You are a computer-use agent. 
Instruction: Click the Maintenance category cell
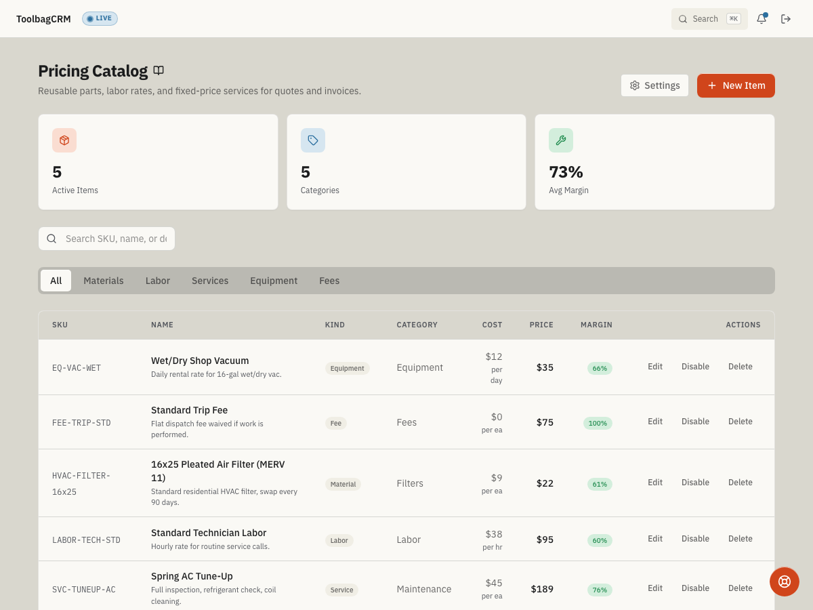click(x=424, y=589)
